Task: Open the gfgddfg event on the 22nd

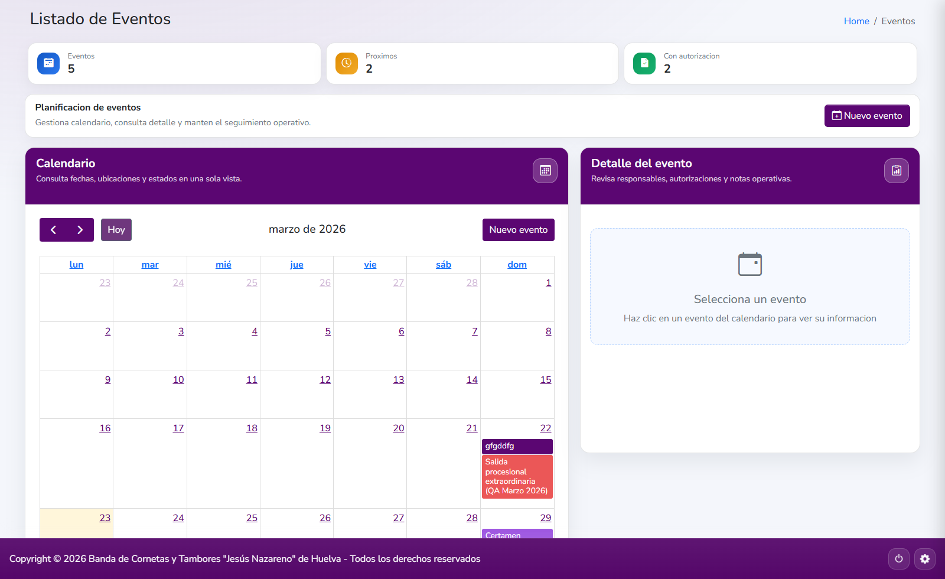Action: [517, 446]
